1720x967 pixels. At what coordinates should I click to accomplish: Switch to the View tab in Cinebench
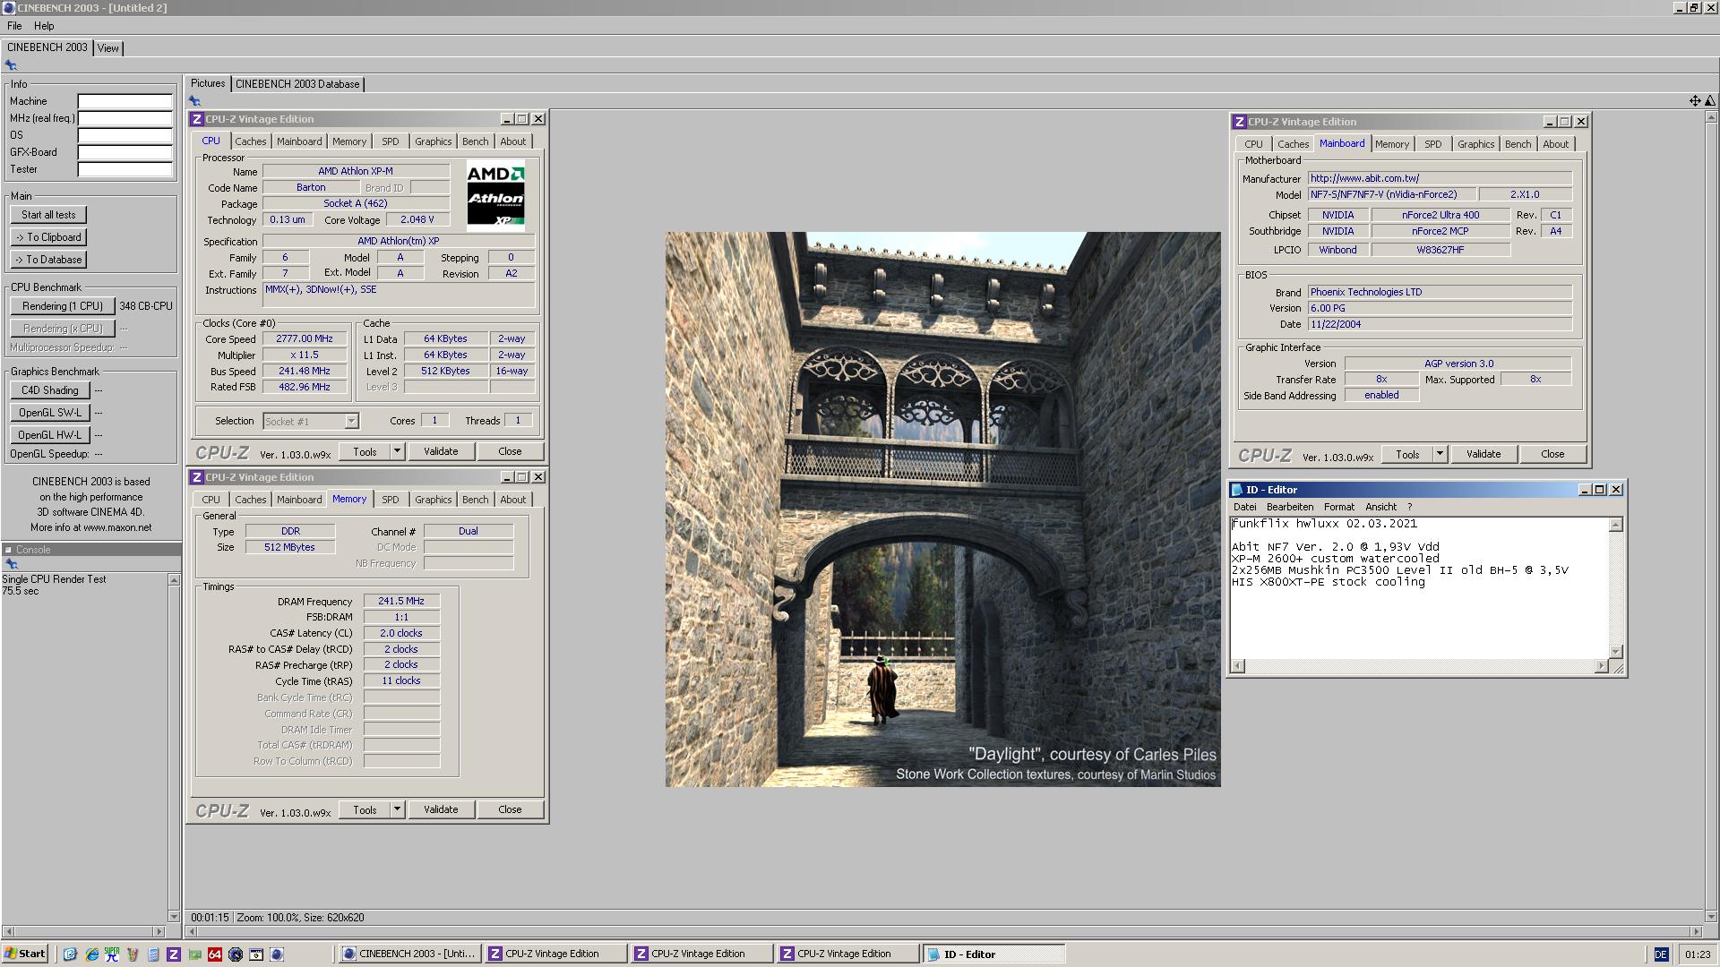(x=108, y=48)
